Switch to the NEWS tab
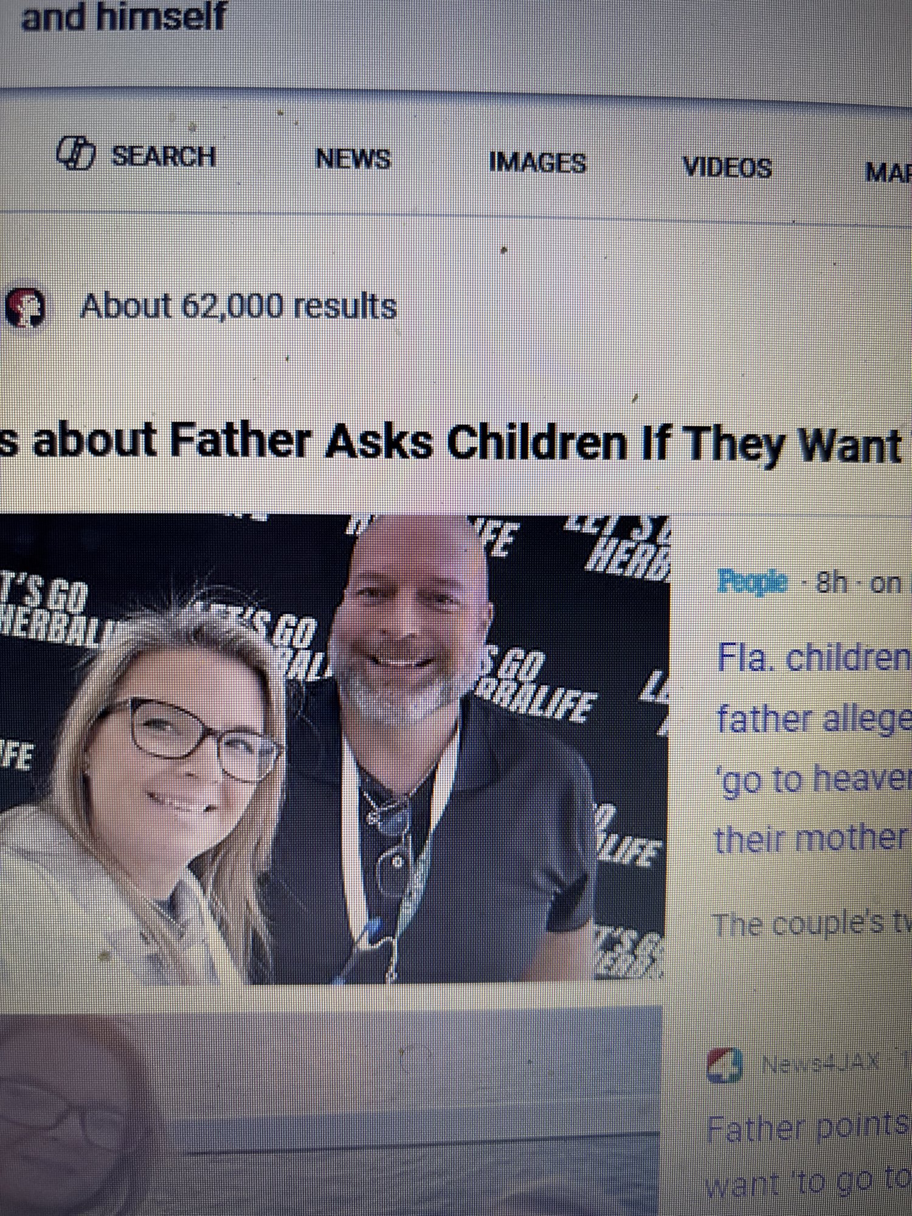912x1216 pixels. pos(353,159)
